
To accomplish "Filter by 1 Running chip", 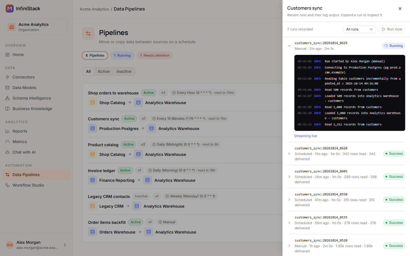I will (122, 55).
